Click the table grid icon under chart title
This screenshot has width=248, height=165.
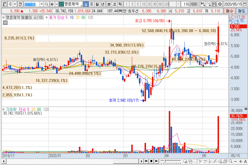tap(5, 23)
